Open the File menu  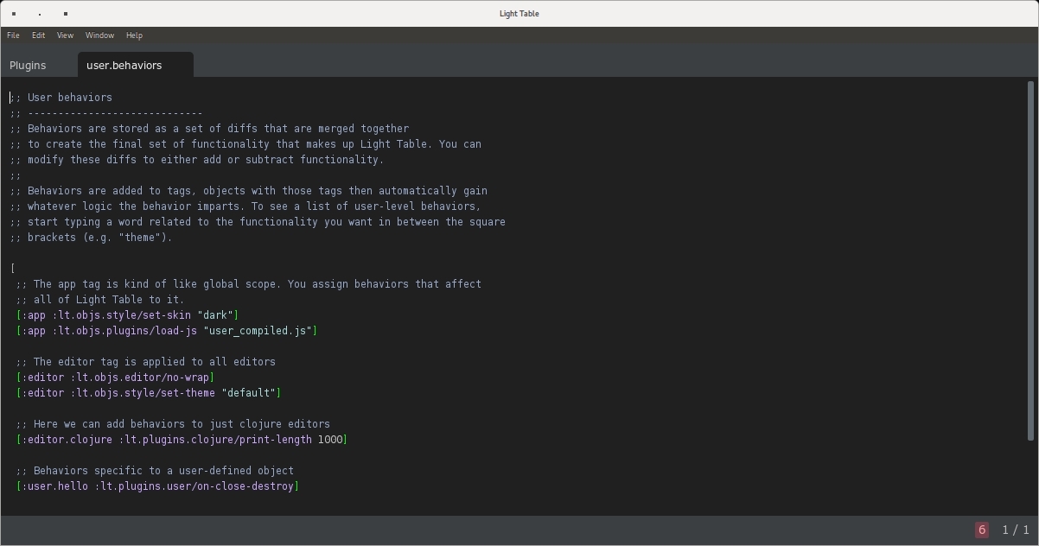tap(13, 35)
